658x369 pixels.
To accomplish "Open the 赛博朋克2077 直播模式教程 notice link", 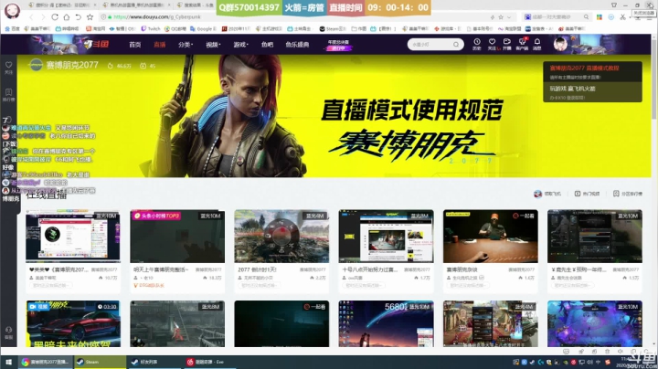I will pos(584,68).
